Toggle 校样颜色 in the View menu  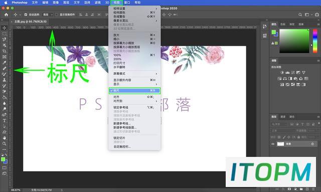pyautogui.click(x=134, y=13)
